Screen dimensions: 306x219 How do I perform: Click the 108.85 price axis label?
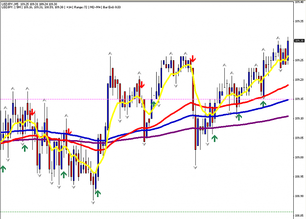[x=299, y=215]
